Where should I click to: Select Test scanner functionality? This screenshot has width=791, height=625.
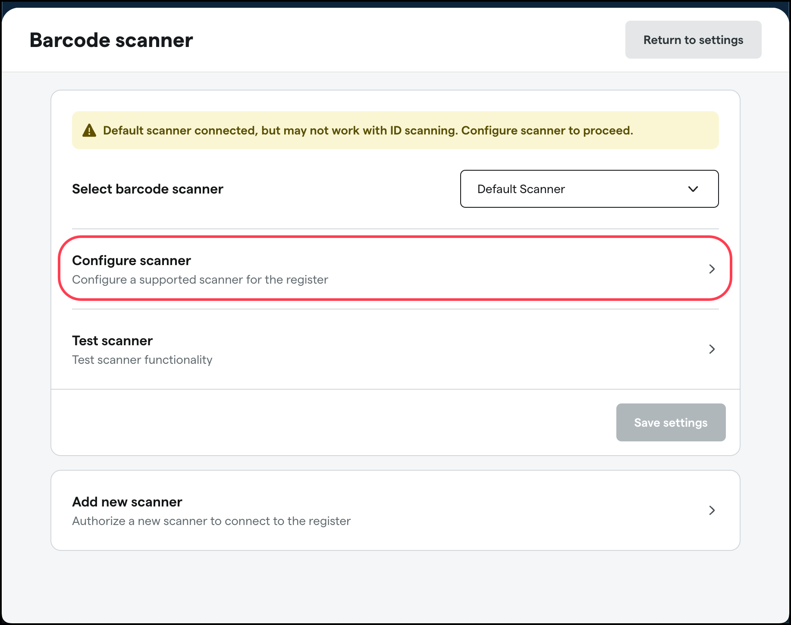click(x=142, y=359)
